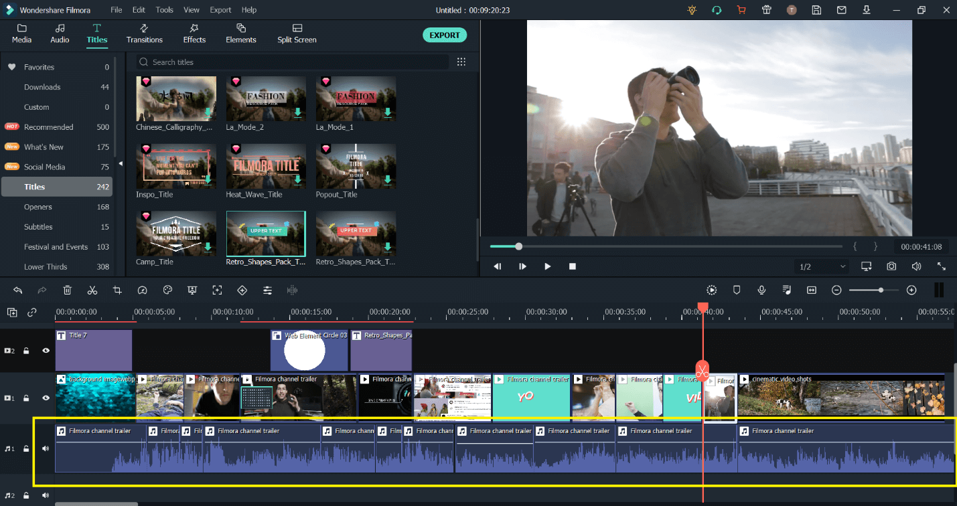Take a snapshot with camera icon
Screen dimensions: 957x506
click(x=891, y=266)
